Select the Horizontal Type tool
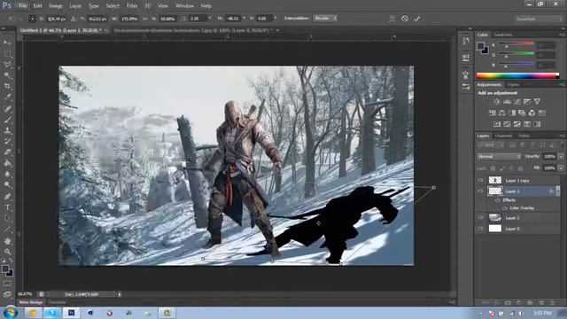This screenshot has height=319, width=567. pyautogui.click(x=7, y=207)
